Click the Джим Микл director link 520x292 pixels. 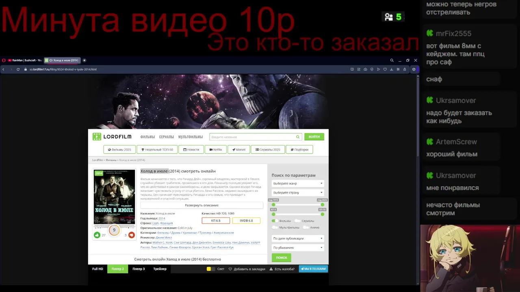click(x=164, y=238)
